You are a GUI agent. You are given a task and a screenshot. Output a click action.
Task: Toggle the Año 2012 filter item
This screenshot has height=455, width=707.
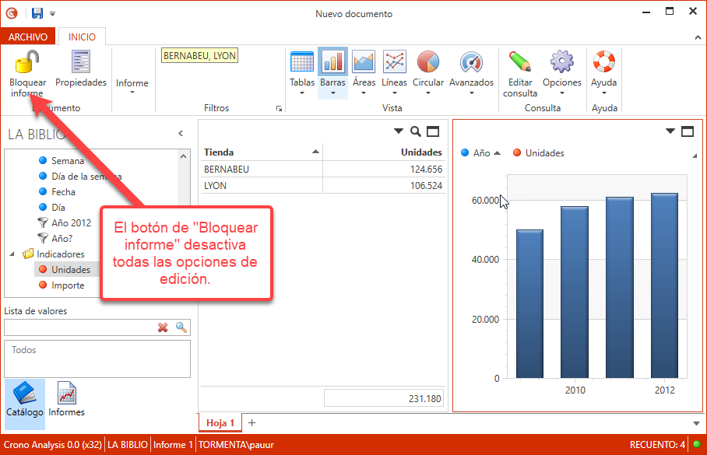point(71,223)
